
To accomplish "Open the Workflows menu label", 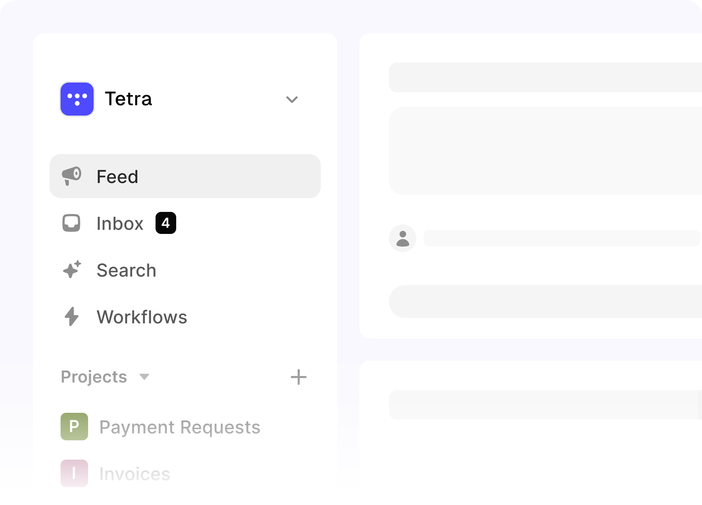I will coord(142,317).
